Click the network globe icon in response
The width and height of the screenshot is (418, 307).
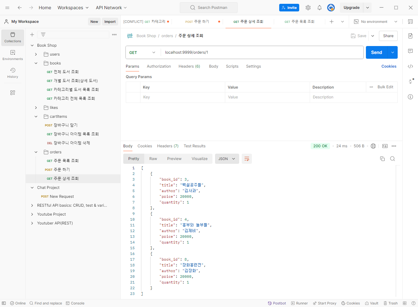[x=373, y=146]
